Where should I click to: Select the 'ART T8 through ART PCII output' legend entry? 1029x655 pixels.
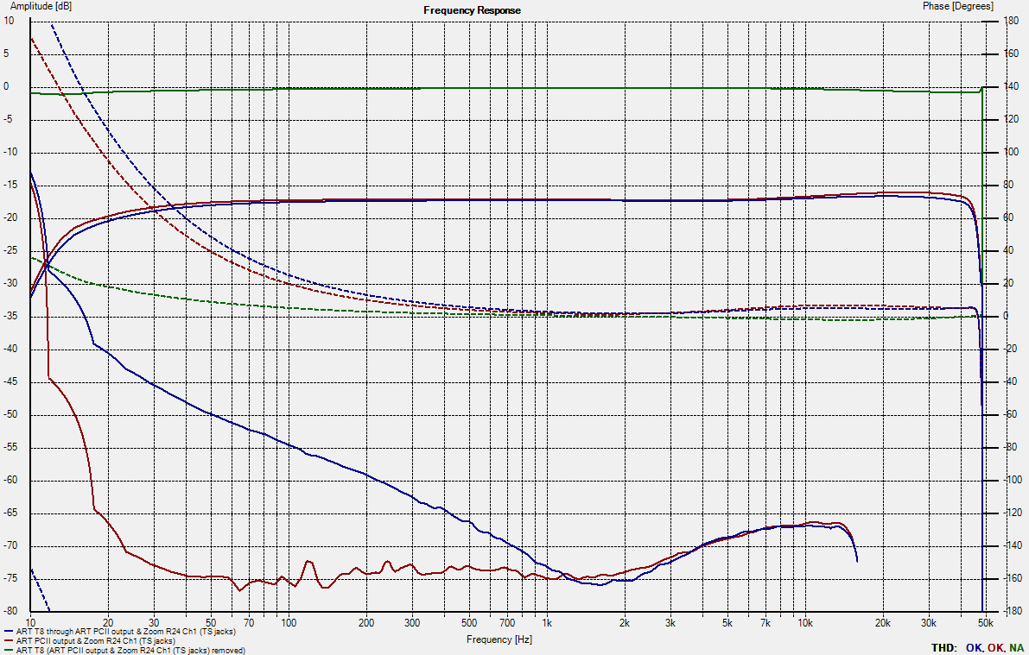click(125, 633)
